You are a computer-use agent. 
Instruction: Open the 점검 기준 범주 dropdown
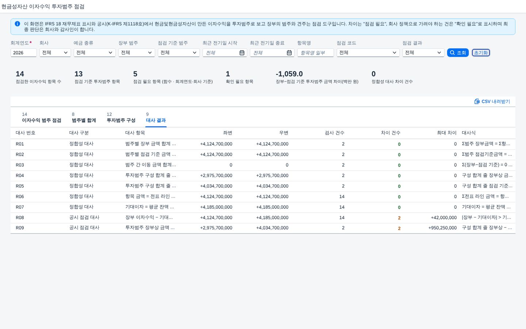[179, 53]
